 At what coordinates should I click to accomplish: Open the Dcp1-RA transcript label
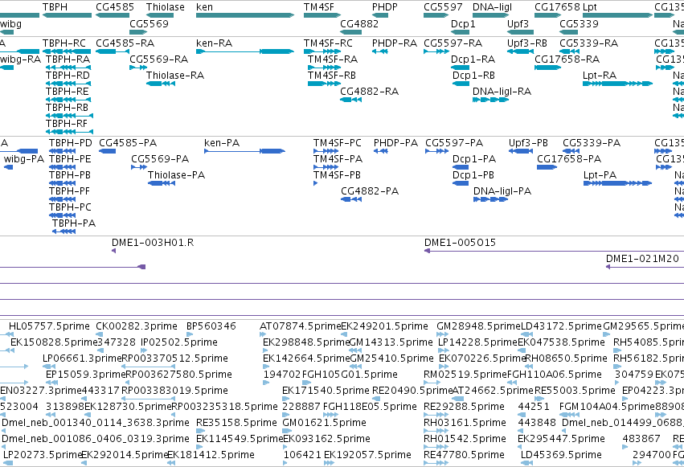point(473,59)
